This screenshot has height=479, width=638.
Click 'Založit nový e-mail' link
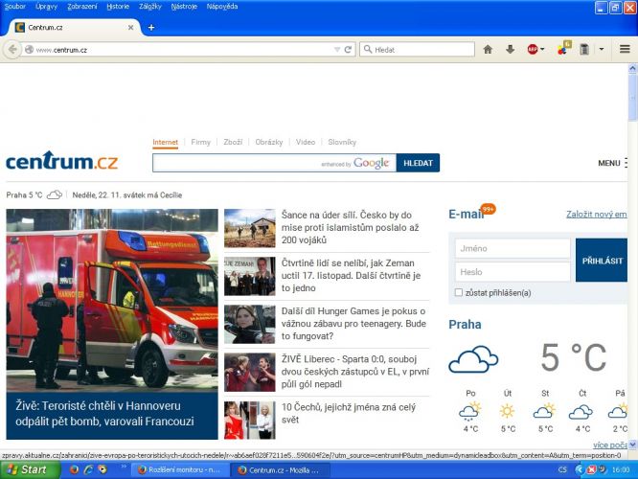click(597, 215)
